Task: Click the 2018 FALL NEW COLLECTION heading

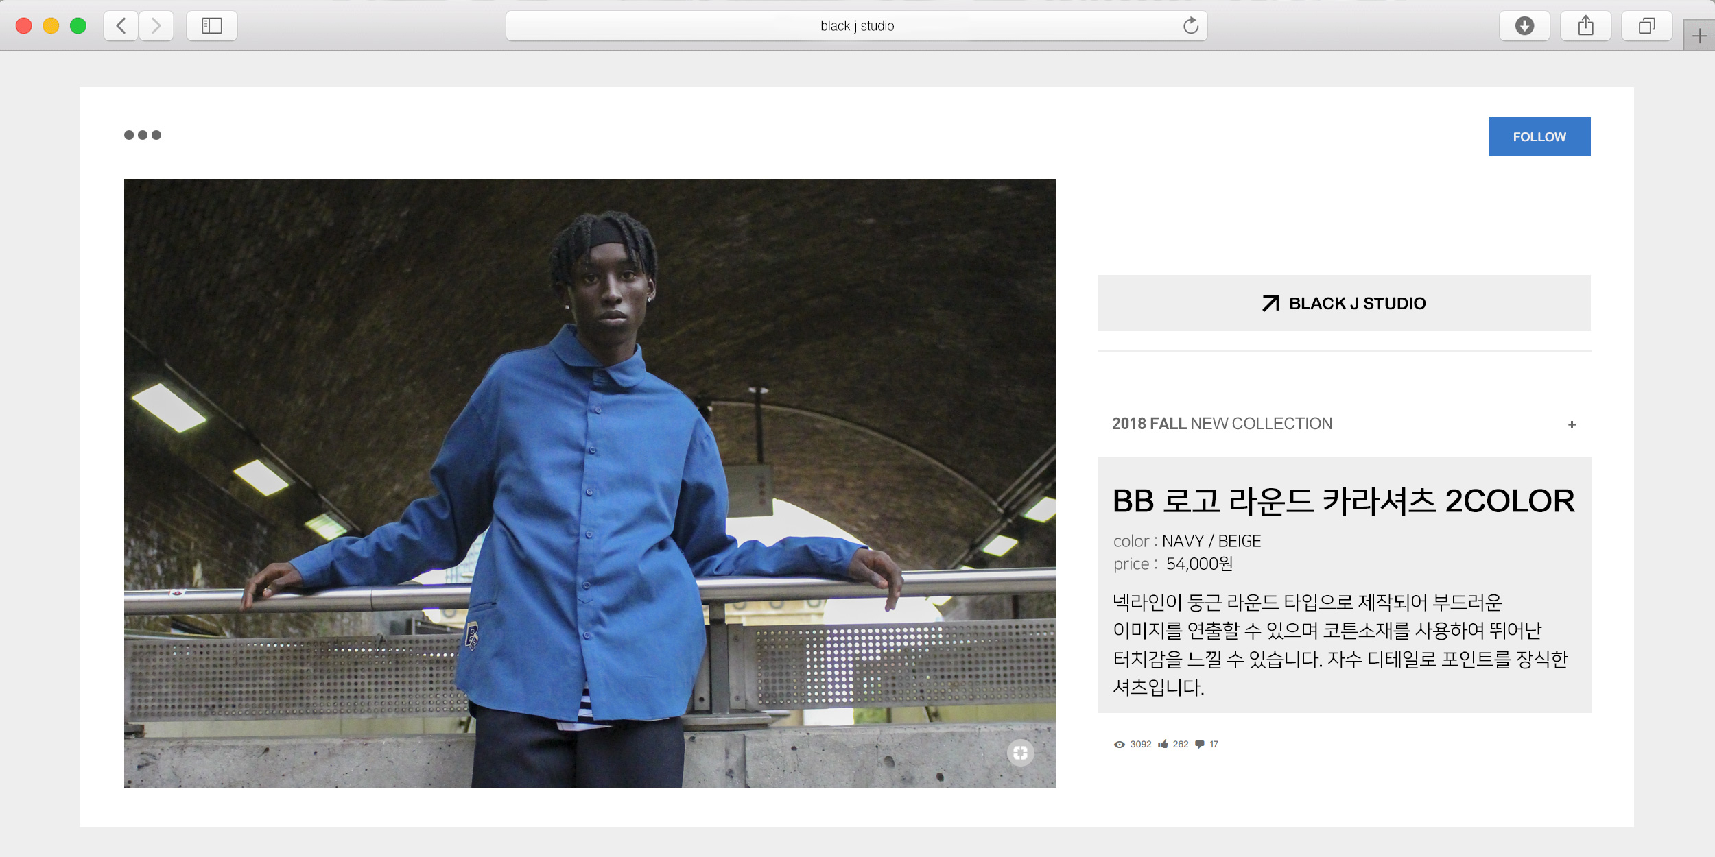Action: [x=1222, y=424]
